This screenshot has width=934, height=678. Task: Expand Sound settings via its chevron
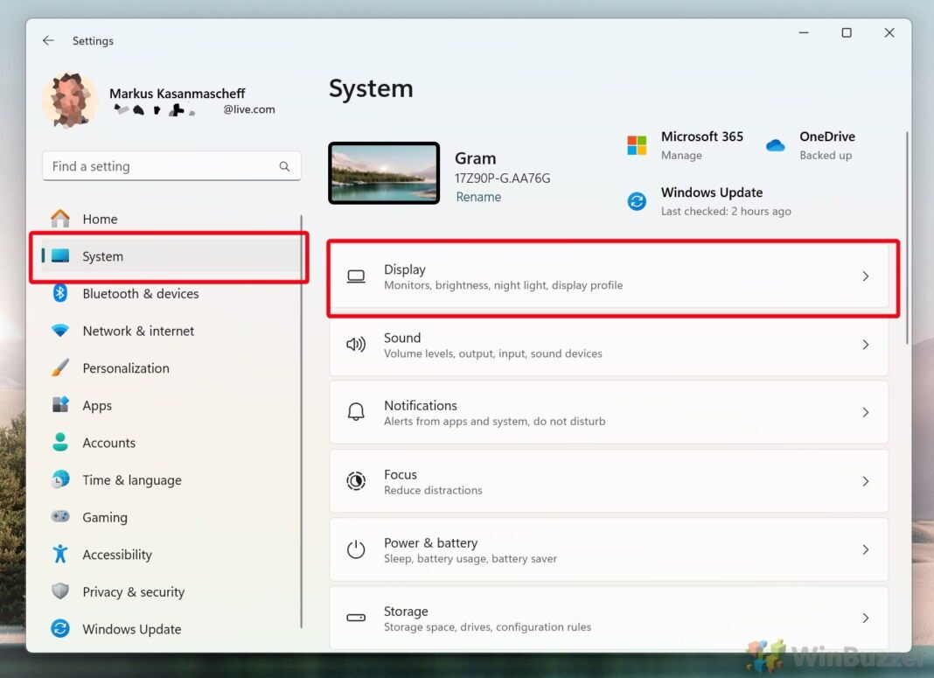[866, 345]
